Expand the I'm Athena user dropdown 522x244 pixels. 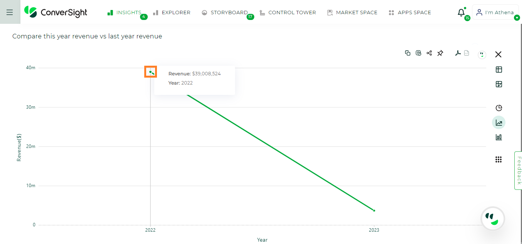517,17
